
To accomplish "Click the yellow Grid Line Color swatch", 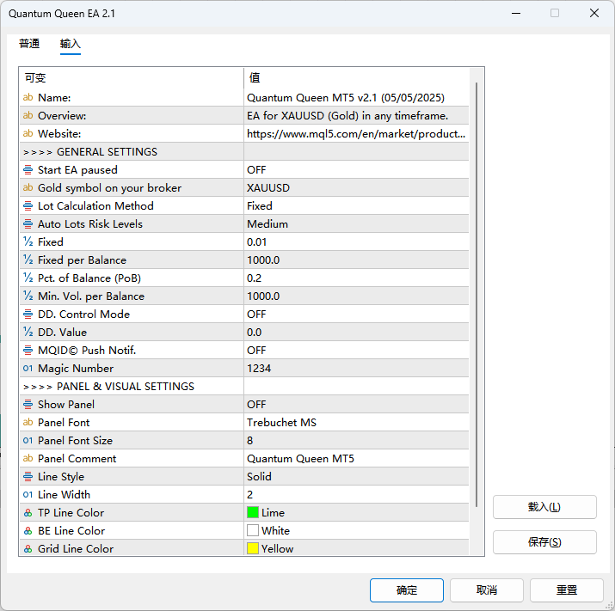I will coord(253,549).
